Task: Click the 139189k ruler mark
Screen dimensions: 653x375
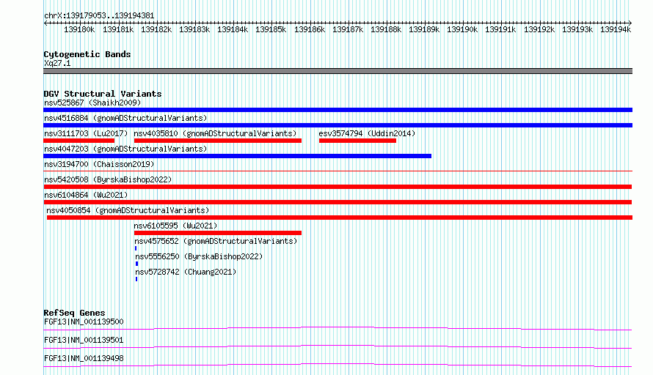Action: (x=424, y=29)
